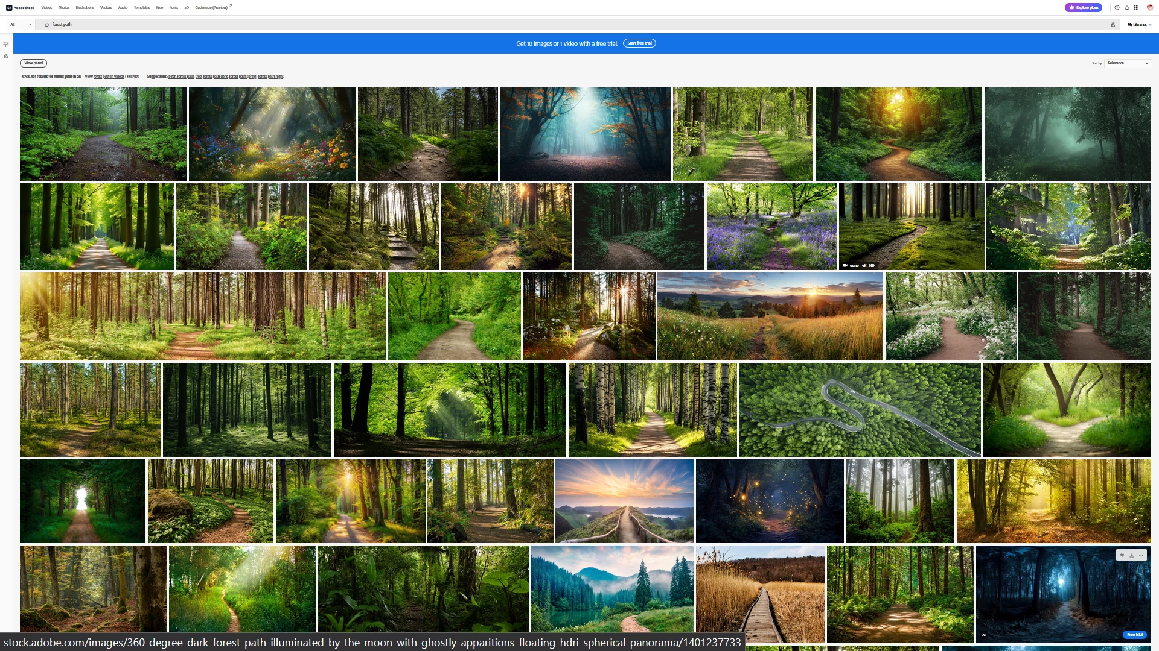Click the Start free trial banner button
Screen dimensions: 1159x651
click(639, 43)
